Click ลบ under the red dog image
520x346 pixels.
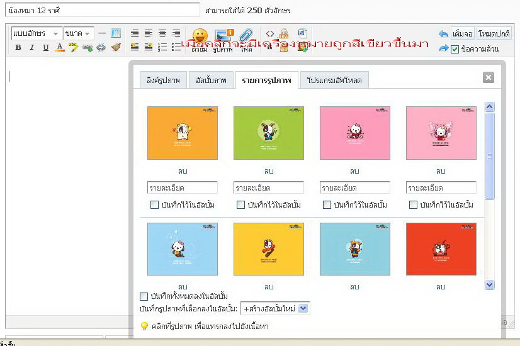tap(441, 287)
